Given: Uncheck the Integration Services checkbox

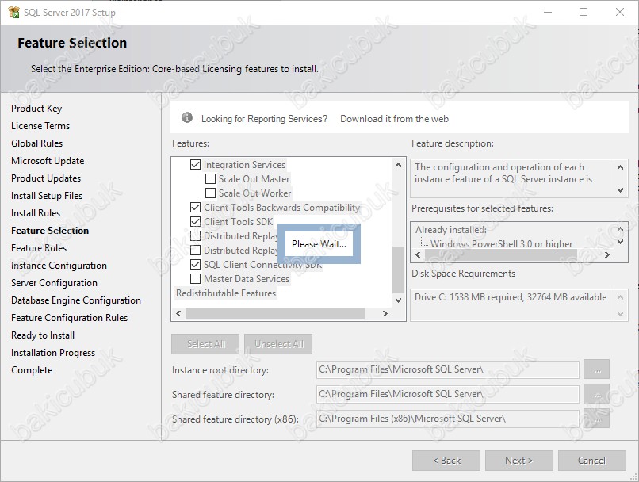Looking at the screenshot, I should [x=195, y=165].
